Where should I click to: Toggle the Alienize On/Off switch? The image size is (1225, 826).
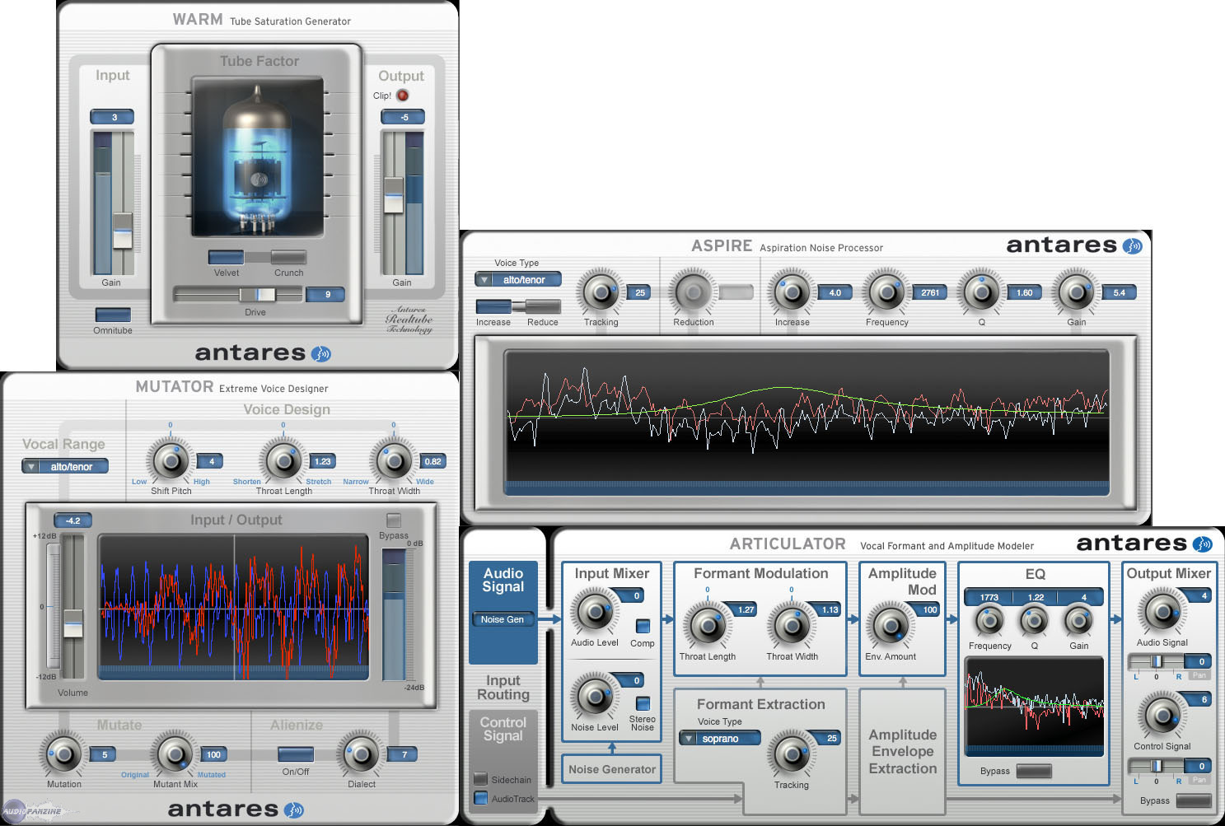pyautogui.click(x=296, y=754)
